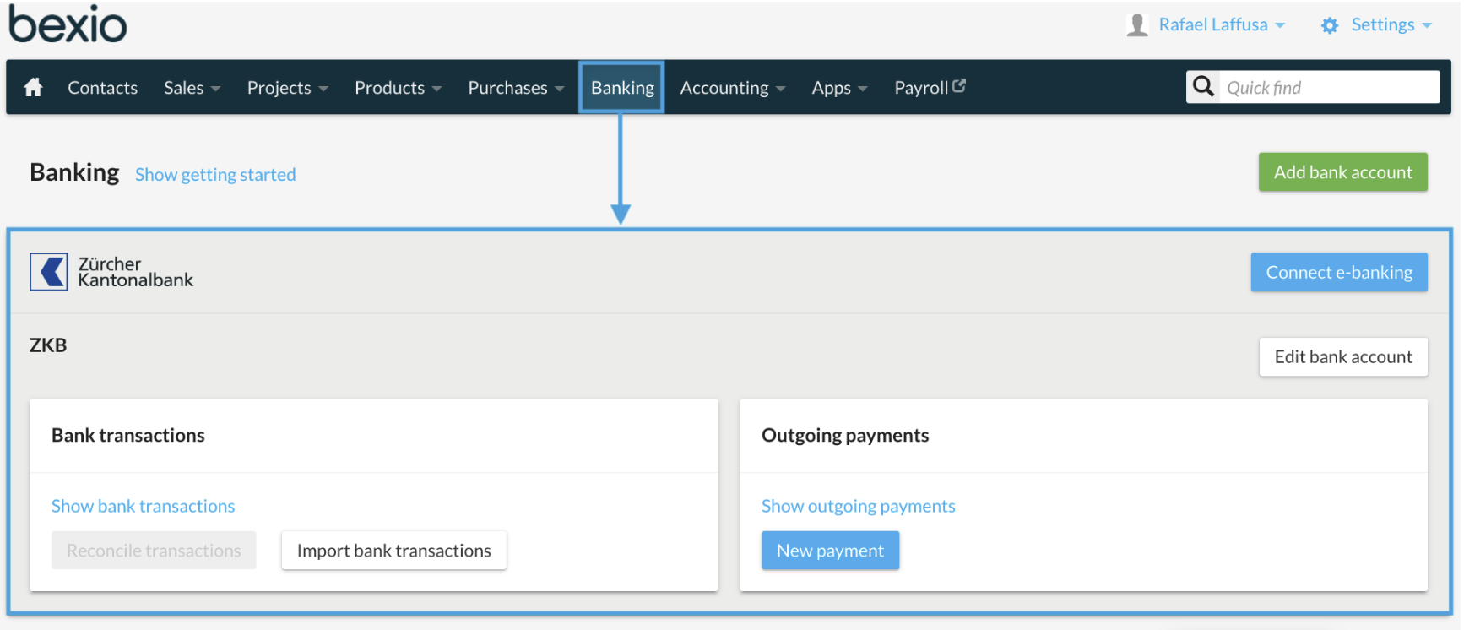
Task: Expand the Accounting dropdown menu
Action: coord(732,88)
